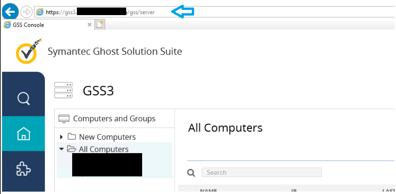Click the All Computers open folder icon

[72, 149]
